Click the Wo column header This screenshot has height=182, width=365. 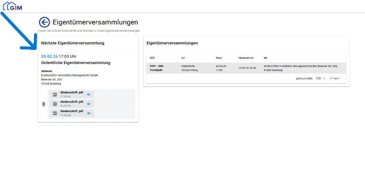click(266, 58)
